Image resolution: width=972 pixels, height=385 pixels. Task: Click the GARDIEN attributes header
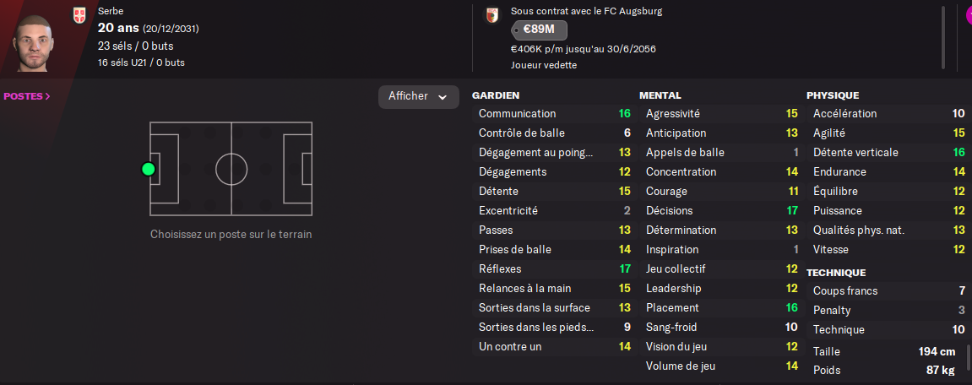click(x=496, y=95)
